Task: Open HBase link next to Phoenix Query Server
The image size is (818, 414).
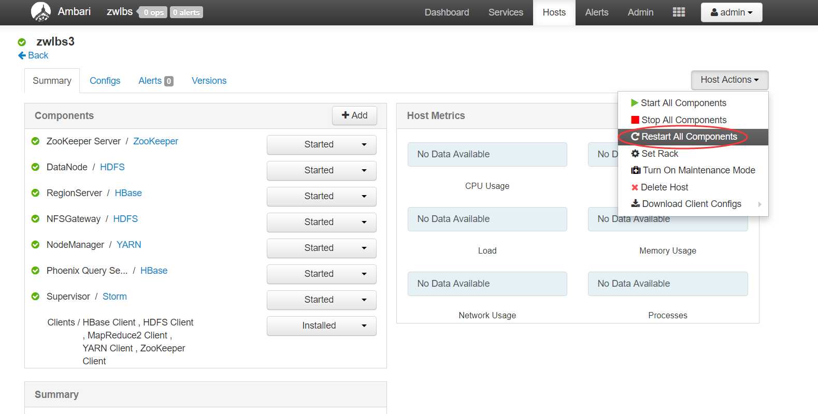Action: [154, 271]
